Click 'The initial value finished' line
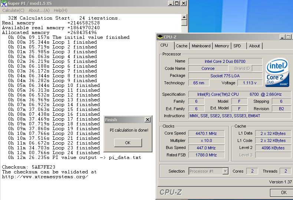The image size is (293, 200). click(x=69, y=37)
